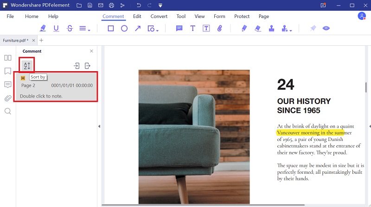
Task: Open the Convert menu tab
Action: tap(159, 16)
